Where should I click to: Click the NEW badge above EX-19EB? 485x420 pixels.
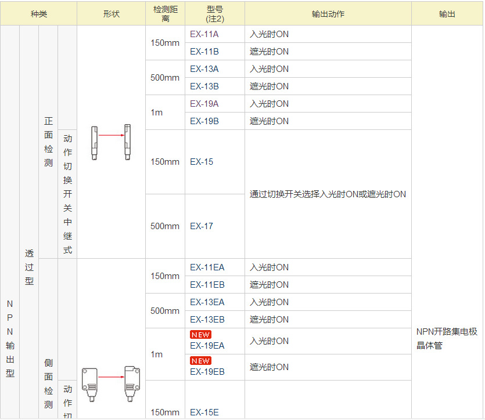click(200, 361)
